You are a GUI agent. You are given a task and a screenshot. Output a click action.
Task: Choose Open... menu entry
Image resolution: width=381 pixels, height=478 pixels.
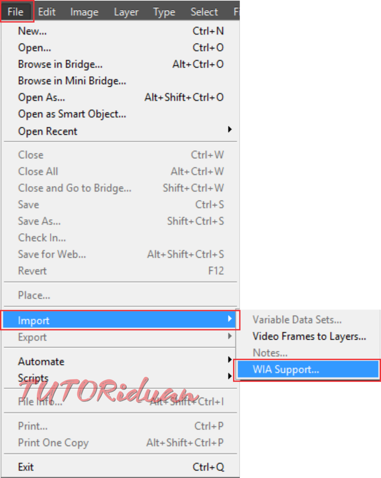(120, 48)
